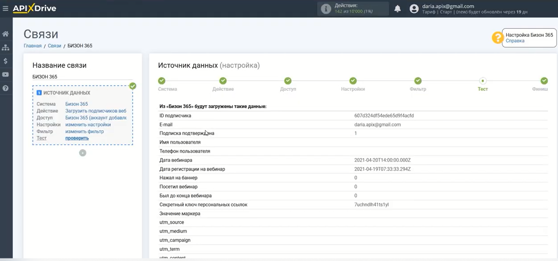This screenshot has height=261, width=558.
Task: Click the изменить настройки link
Action: [88, 124]
